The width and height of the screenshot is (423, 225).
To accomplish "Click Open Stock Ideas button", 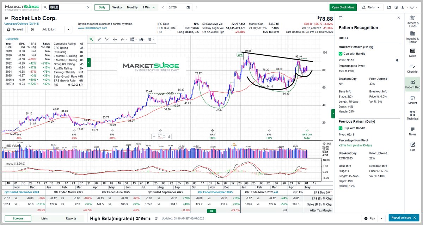I will [x=343, y=7].
